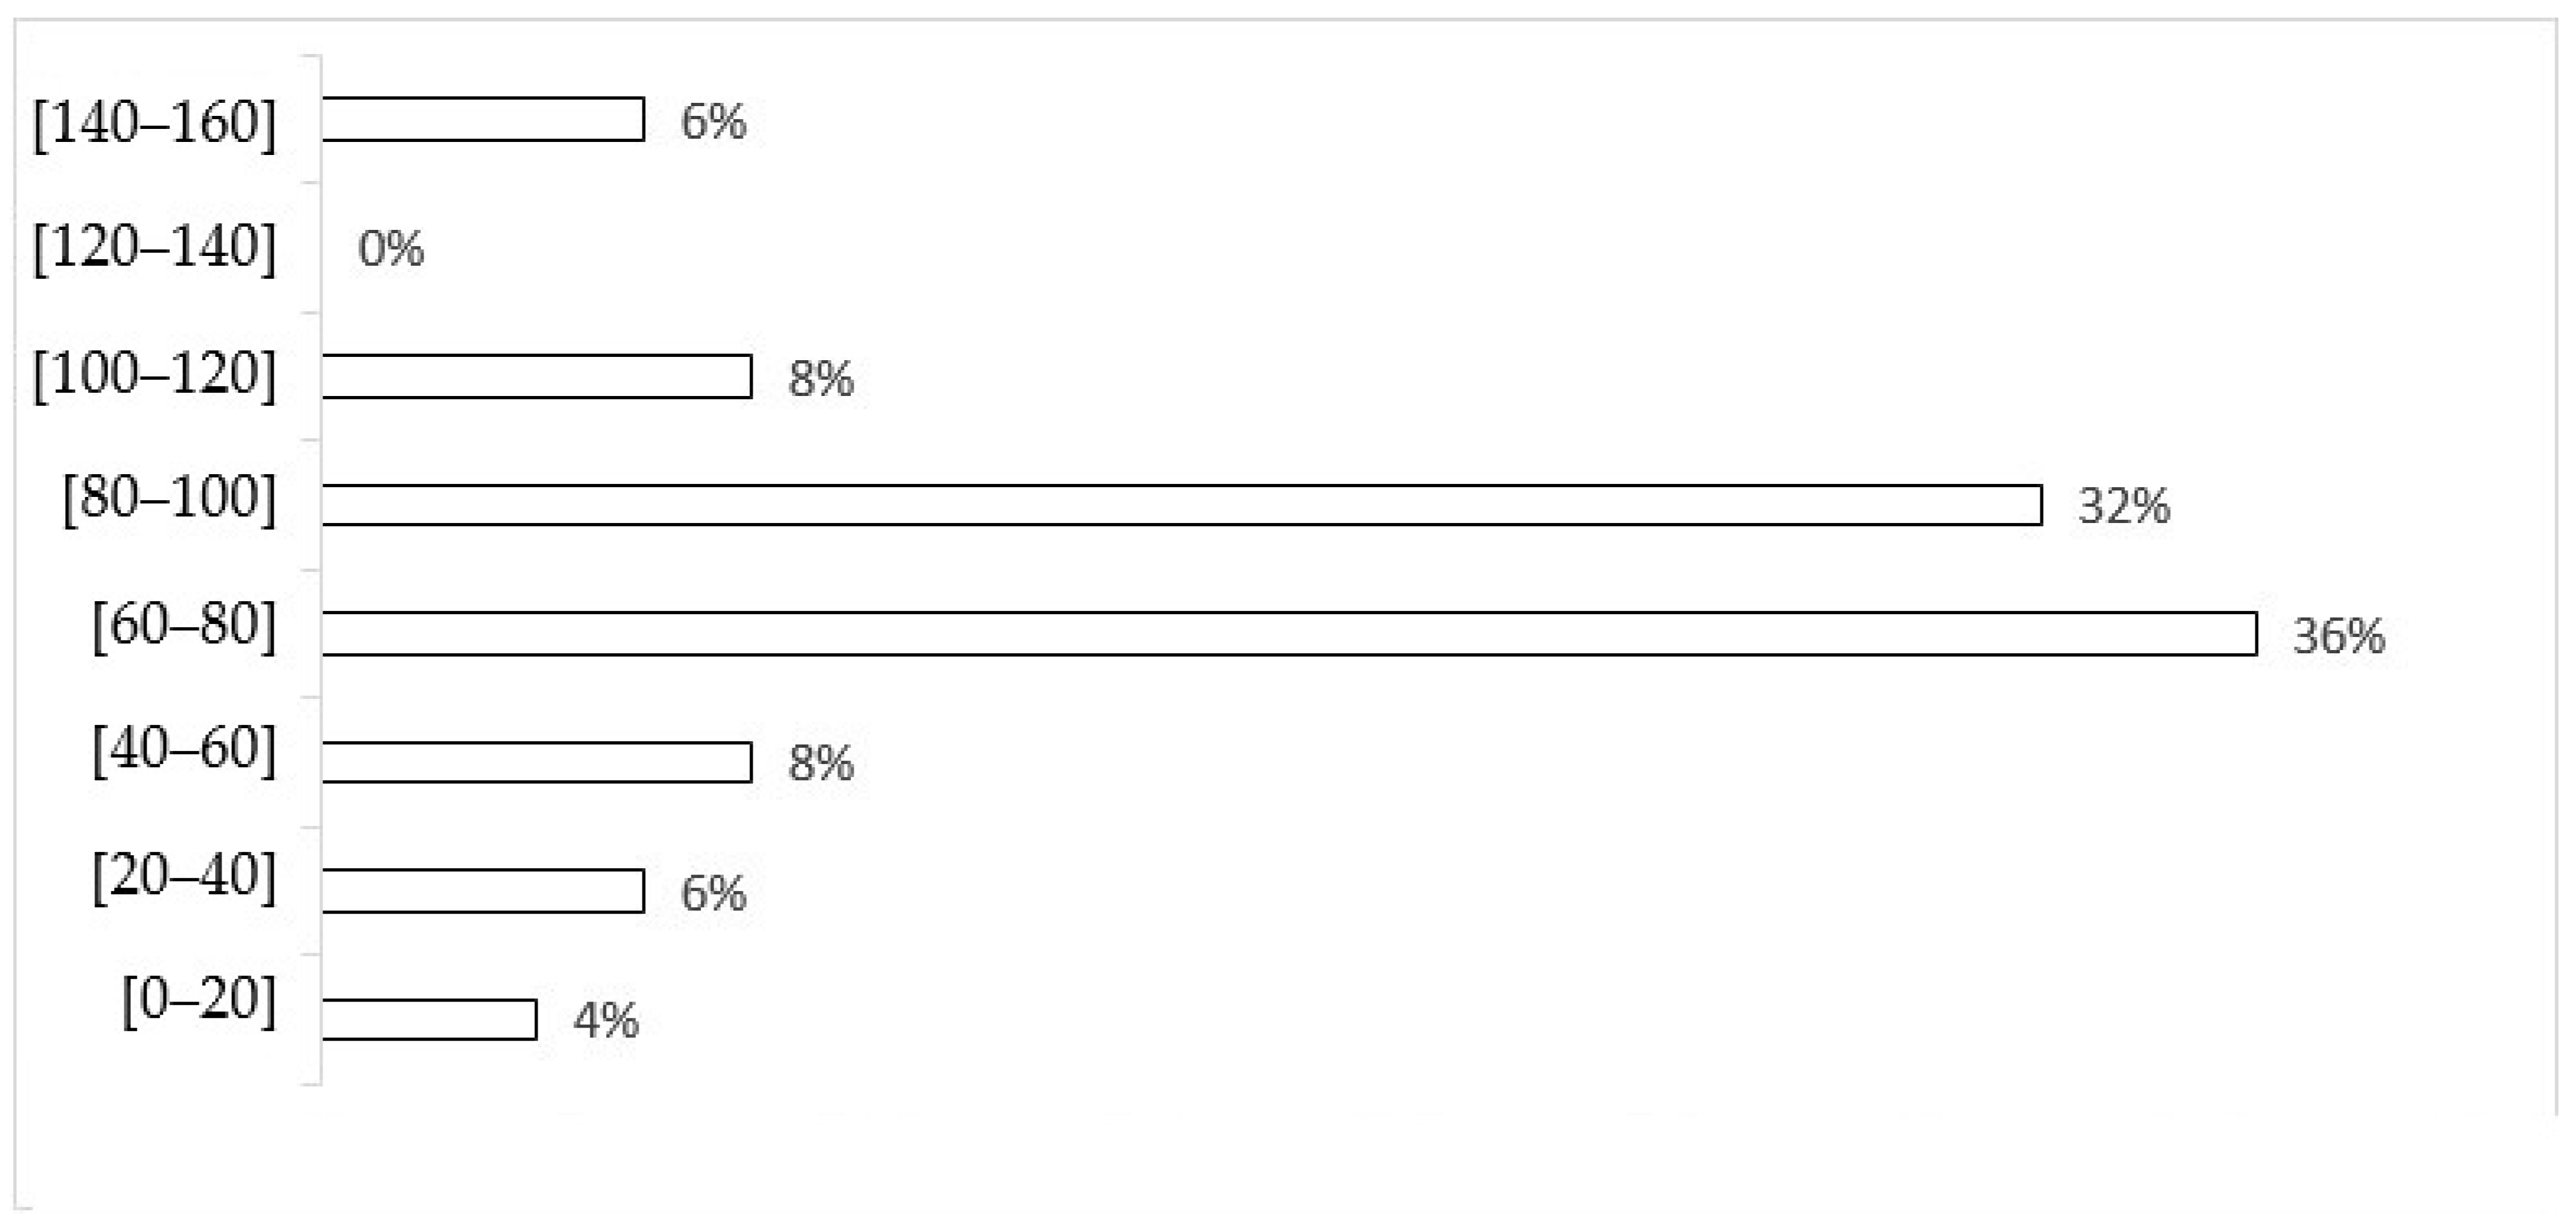2576x1227 pixels.
Task: Click the [60–80] axis label
Action: coord(184,625)
